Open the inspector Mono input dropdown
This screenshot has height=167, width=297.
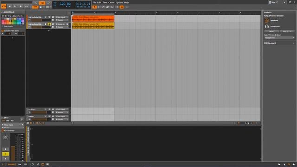(x=11, y=125)
